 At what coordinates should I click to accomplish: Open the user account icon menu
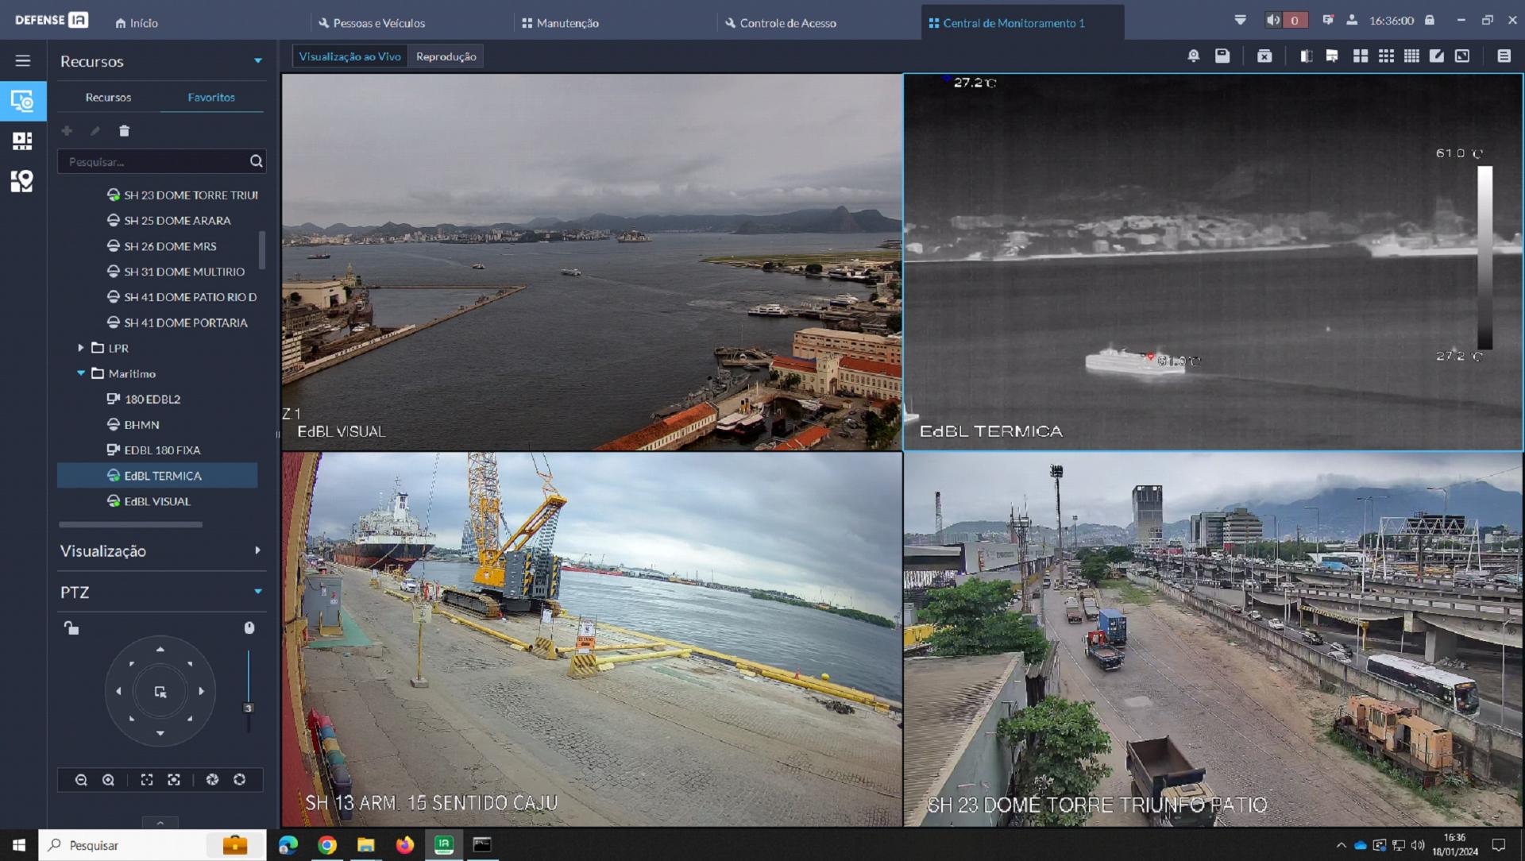1352,21
